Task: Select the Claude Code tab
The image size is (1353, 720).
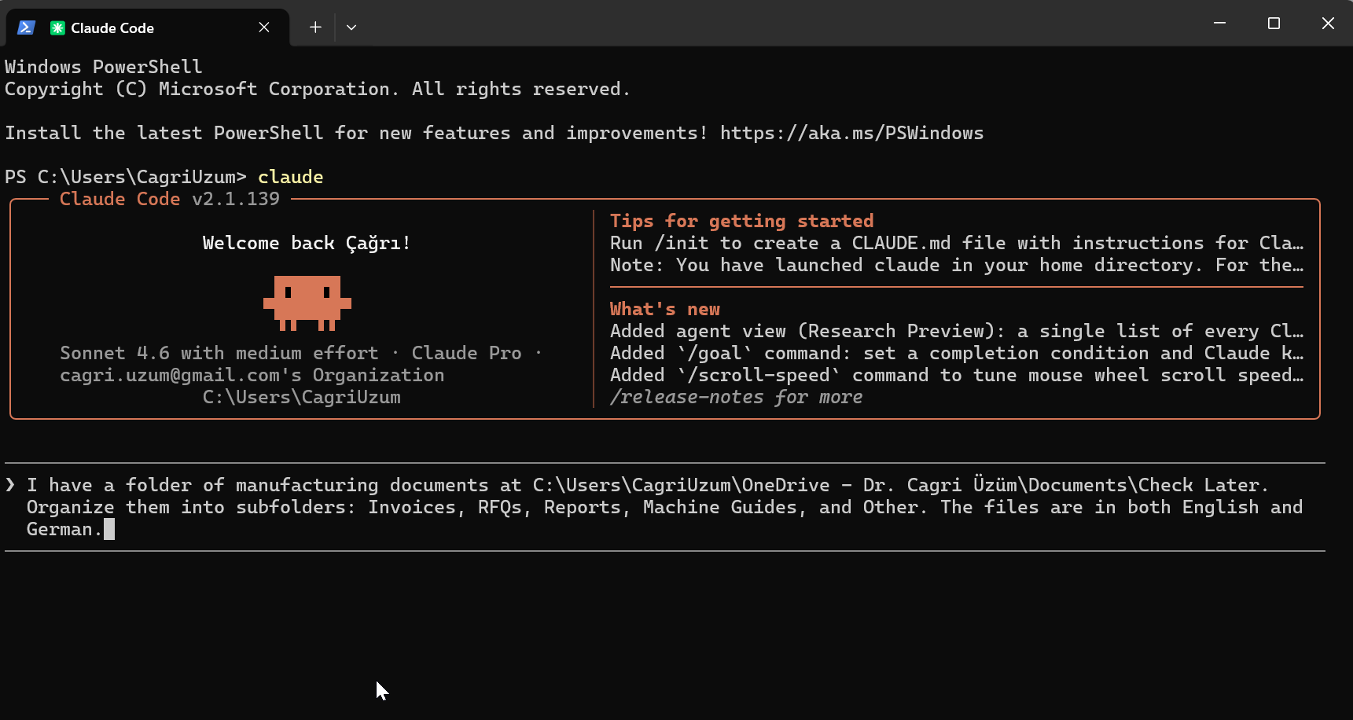Action: (148, 28)
